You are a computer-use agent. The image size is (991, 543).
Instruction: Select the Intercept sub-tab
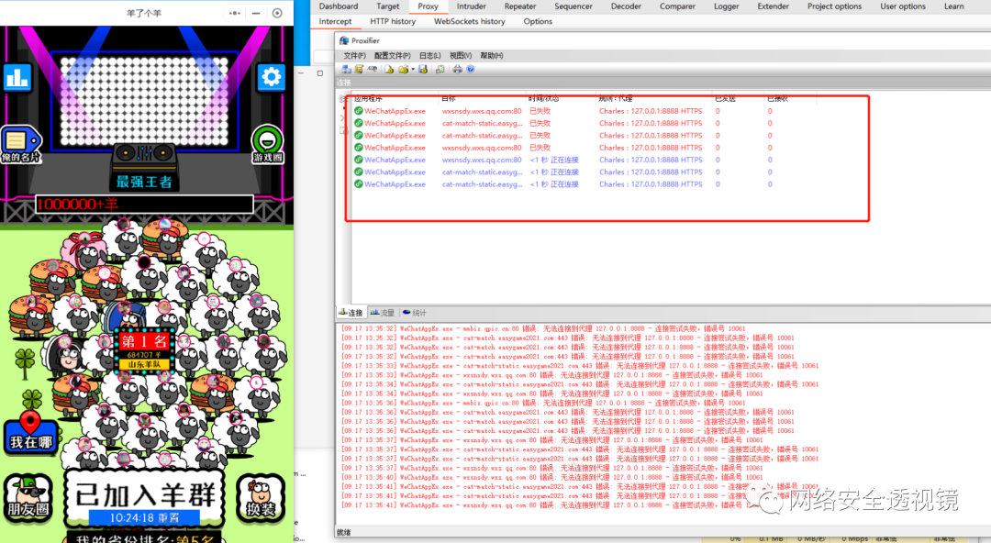335,21
